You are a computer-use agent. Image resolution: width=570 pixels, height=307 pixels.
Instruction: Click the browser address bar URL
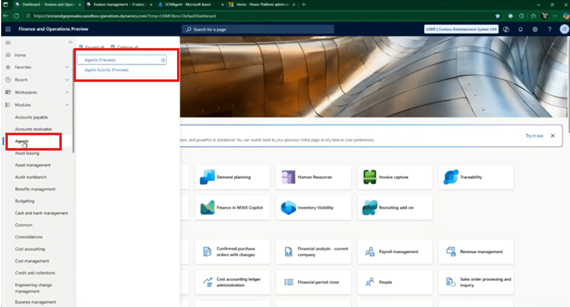pyautogui.click(x=125, y=16)
